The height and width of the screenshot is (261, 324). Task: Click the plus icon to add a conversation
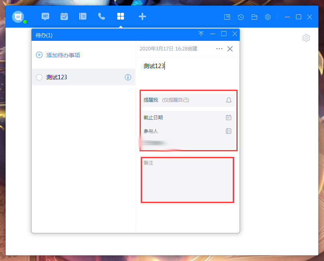point(142,16)
